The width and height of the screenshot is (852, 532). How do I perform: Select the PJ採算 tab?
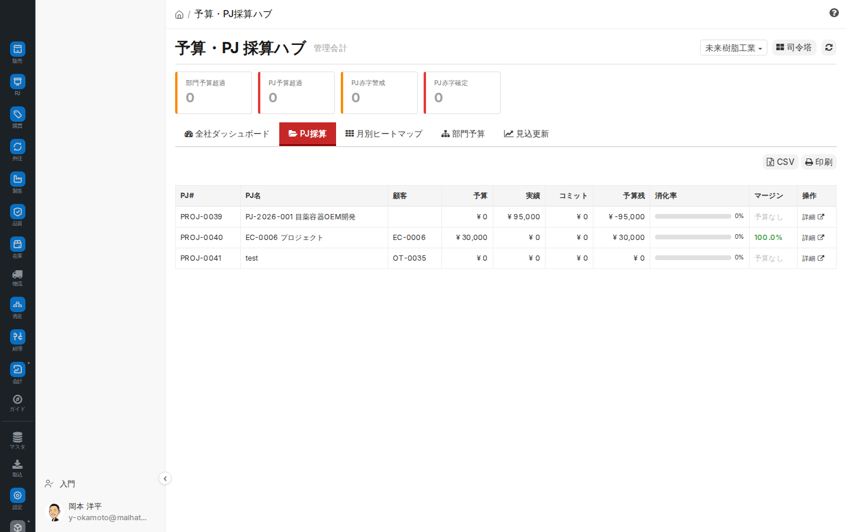click(x=308, y=134)
